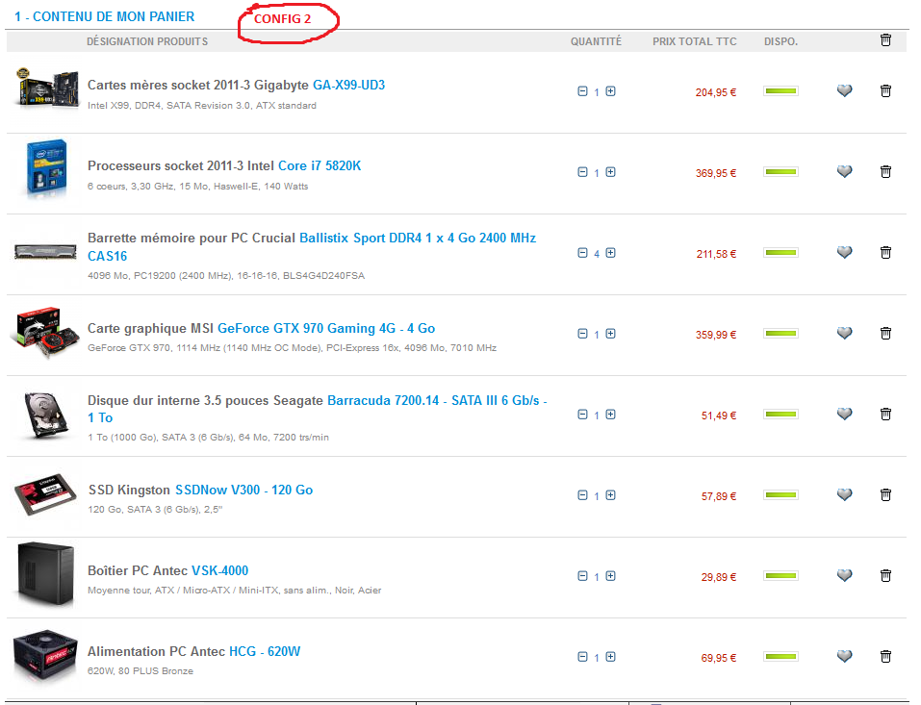Image resolution: width=921 pixels, height=705 pixels.
Task: Delete the Antec VSK-4000 case row
Action: pos(885,576)
